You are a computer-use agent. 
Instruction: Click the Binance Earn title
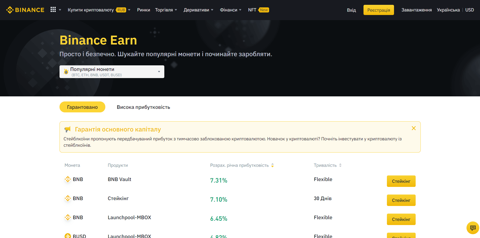click(x=98, y=40)
